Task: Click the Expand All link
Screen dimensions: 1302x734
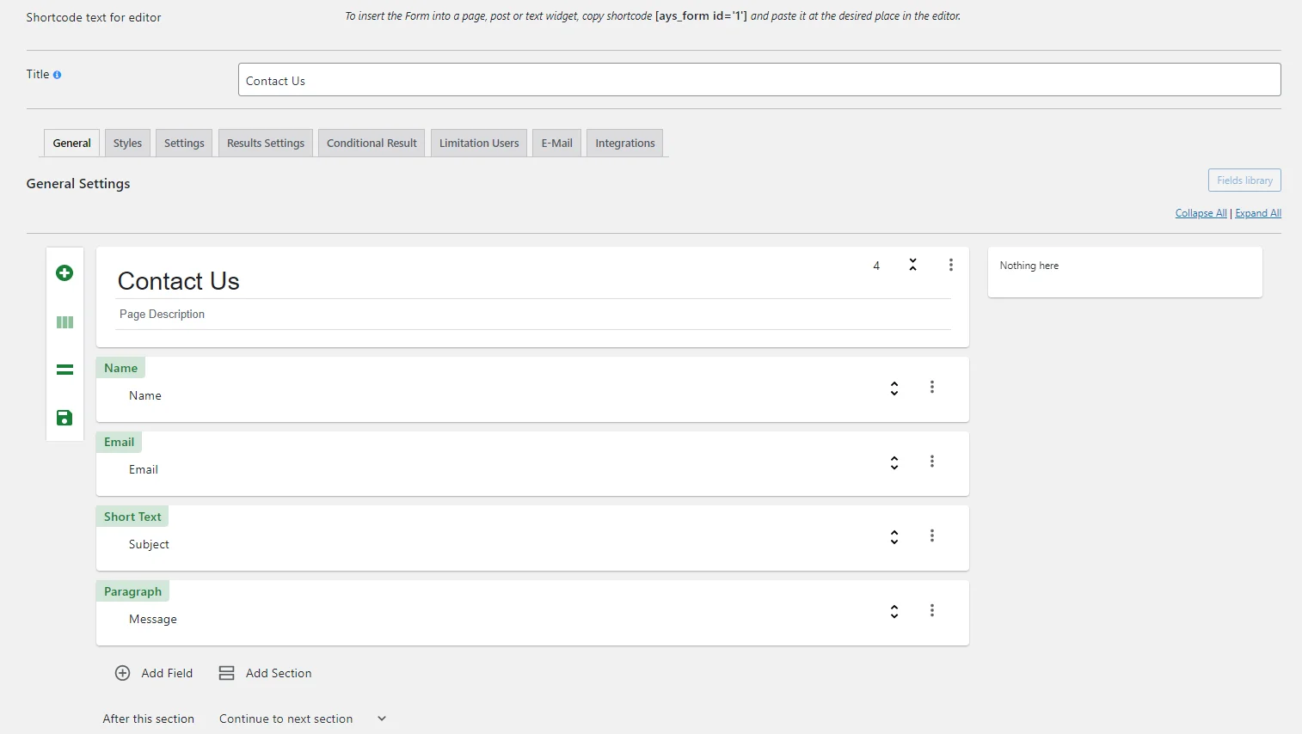Action: [1258, 213]
